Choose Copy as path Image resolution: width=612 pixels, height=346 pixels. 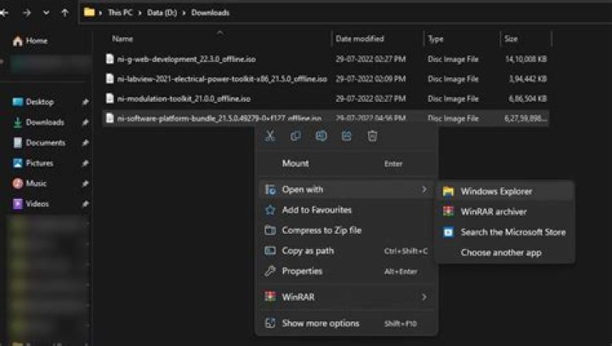pos(346,251)
